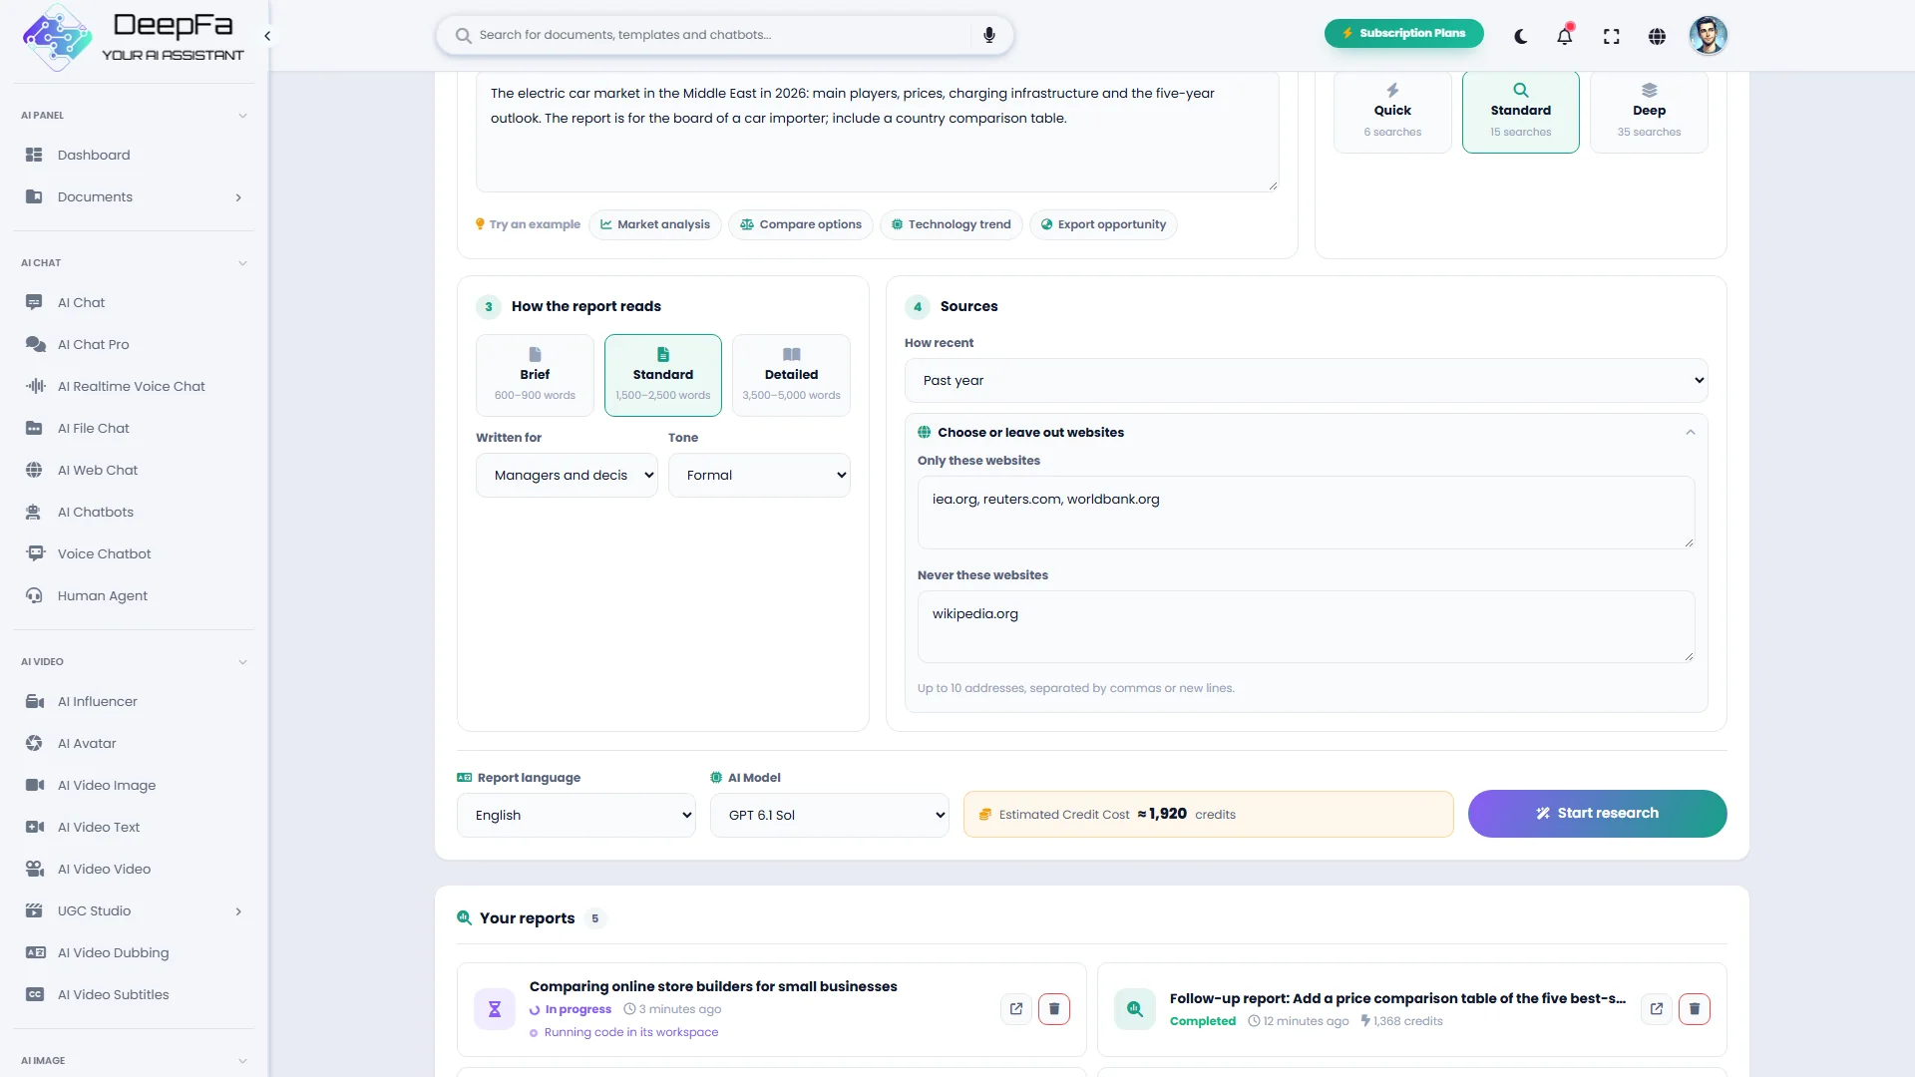Open the user profile avatar
Viewport: 1915px width, 1077px height.
click(x=1708, y=36)
